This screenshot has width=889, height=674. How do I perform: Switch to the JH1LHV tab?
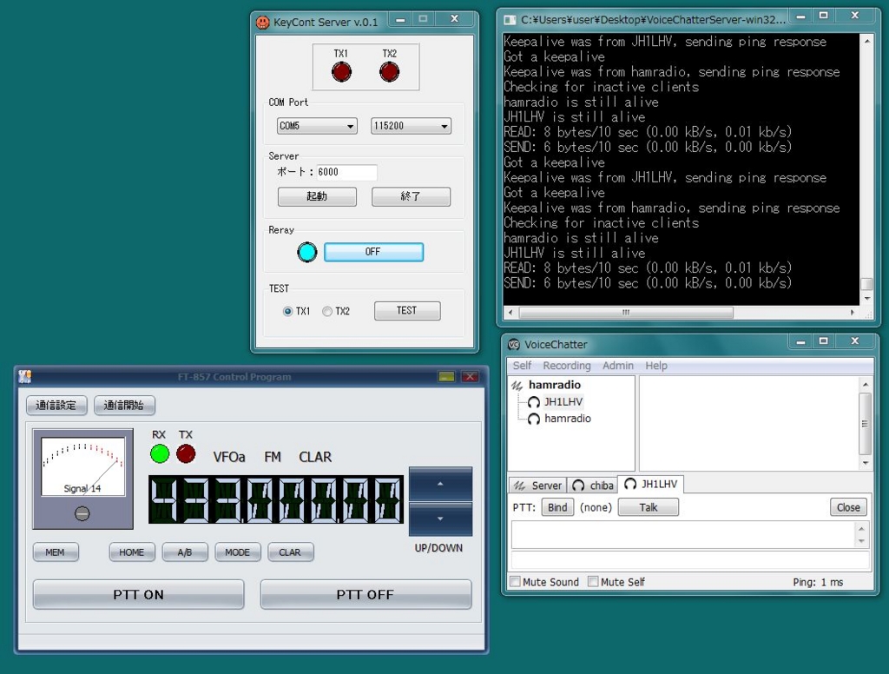650,484
